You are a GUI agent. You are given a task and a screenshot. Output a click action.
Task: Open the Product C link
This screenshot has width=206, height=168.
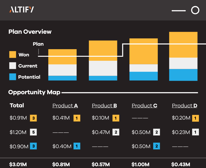point(144,106)
